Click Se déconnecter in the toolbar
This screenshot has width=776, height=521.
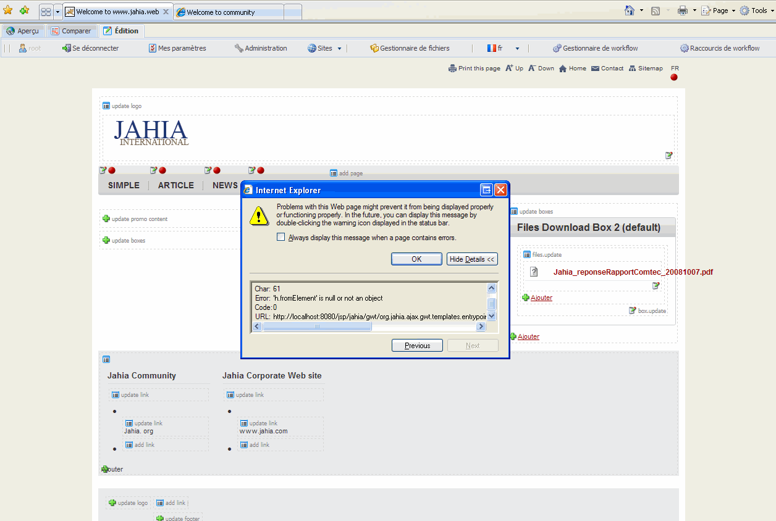click(x=90, y=48)
